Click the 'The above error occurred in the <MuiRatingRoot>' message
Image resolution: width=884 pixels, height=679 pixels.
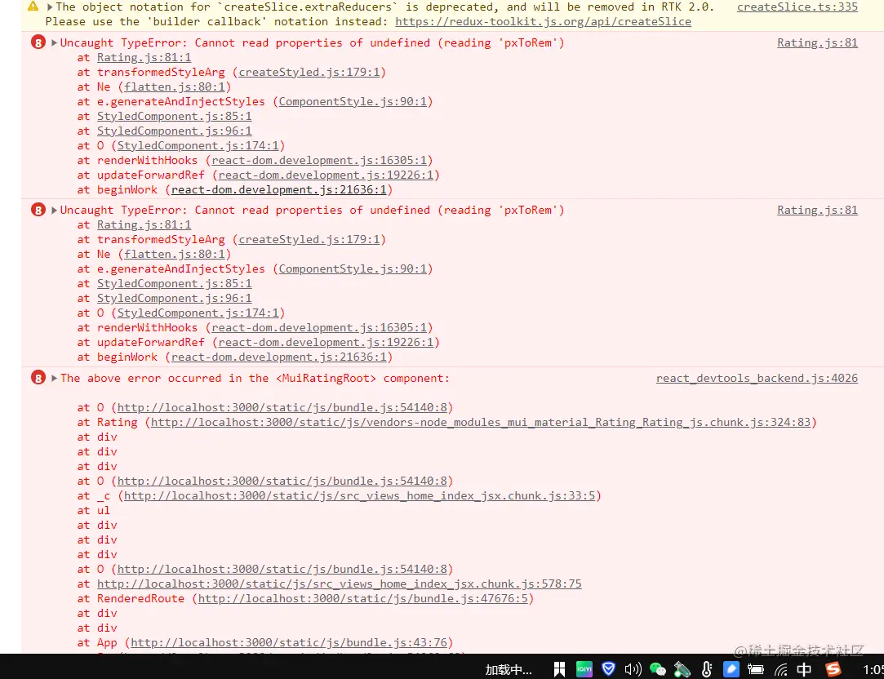pyautogui.click(x=255, y=378)
